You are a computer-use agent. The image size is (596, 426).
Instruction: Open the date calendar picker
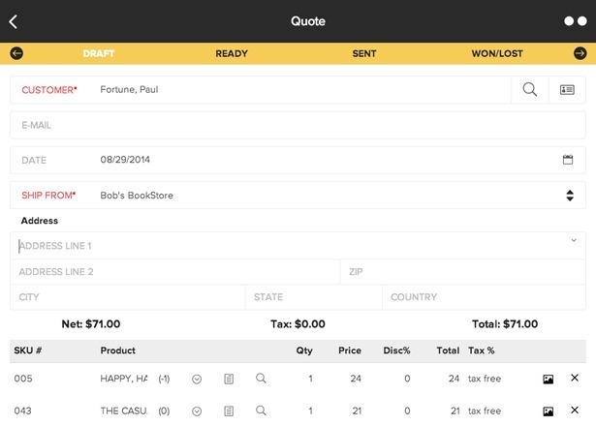coord(568,160)
